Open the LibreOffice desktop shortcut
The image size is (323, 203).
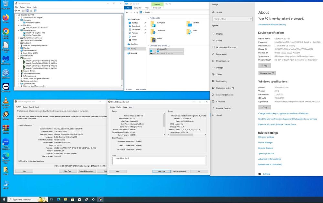click(x=6, y=46)
